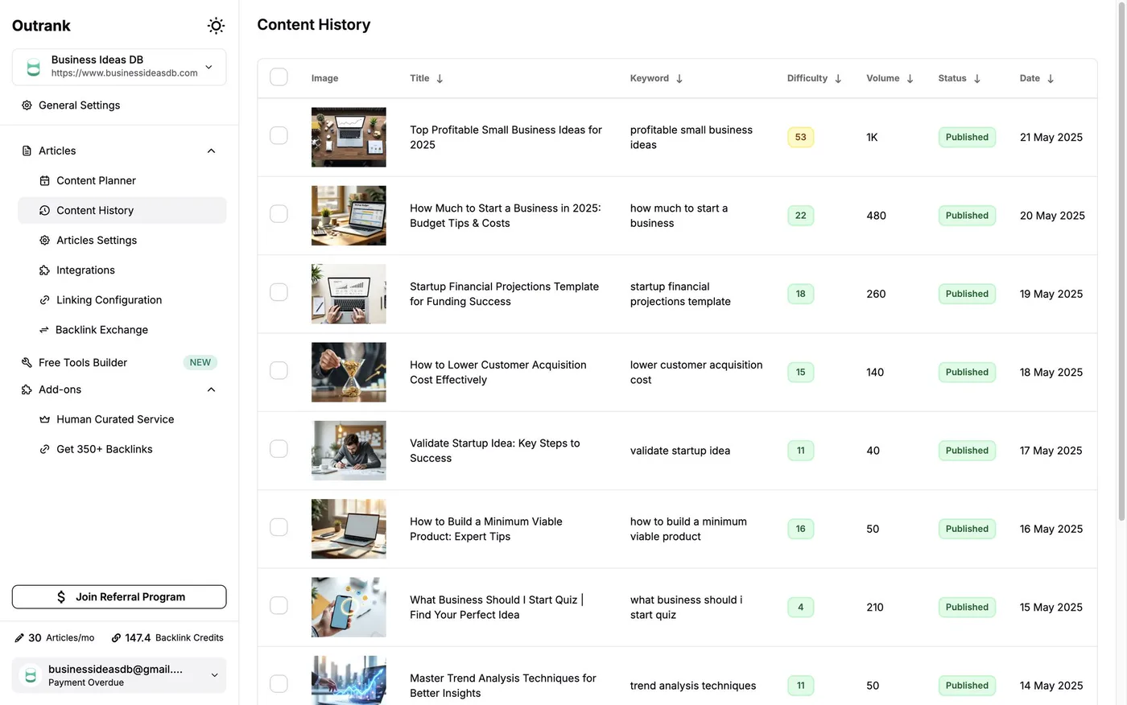Image resolution: width=1127 pixels, height=705 pixels.
Task: Click the yellow difficulty 53 badge
Action: 800,138
